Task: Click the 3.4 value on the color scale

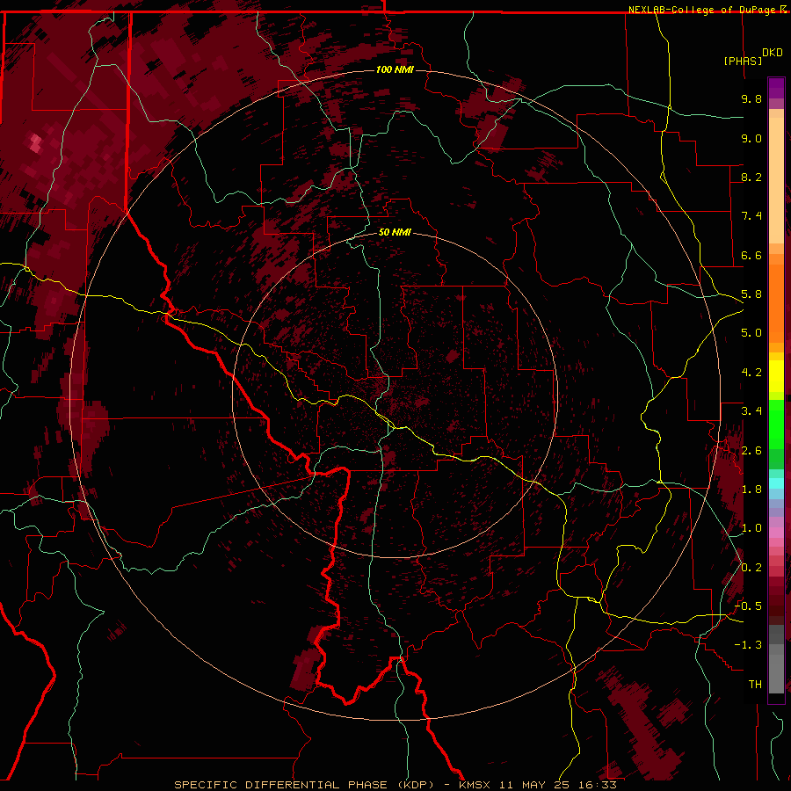Action: pos(751,411)
